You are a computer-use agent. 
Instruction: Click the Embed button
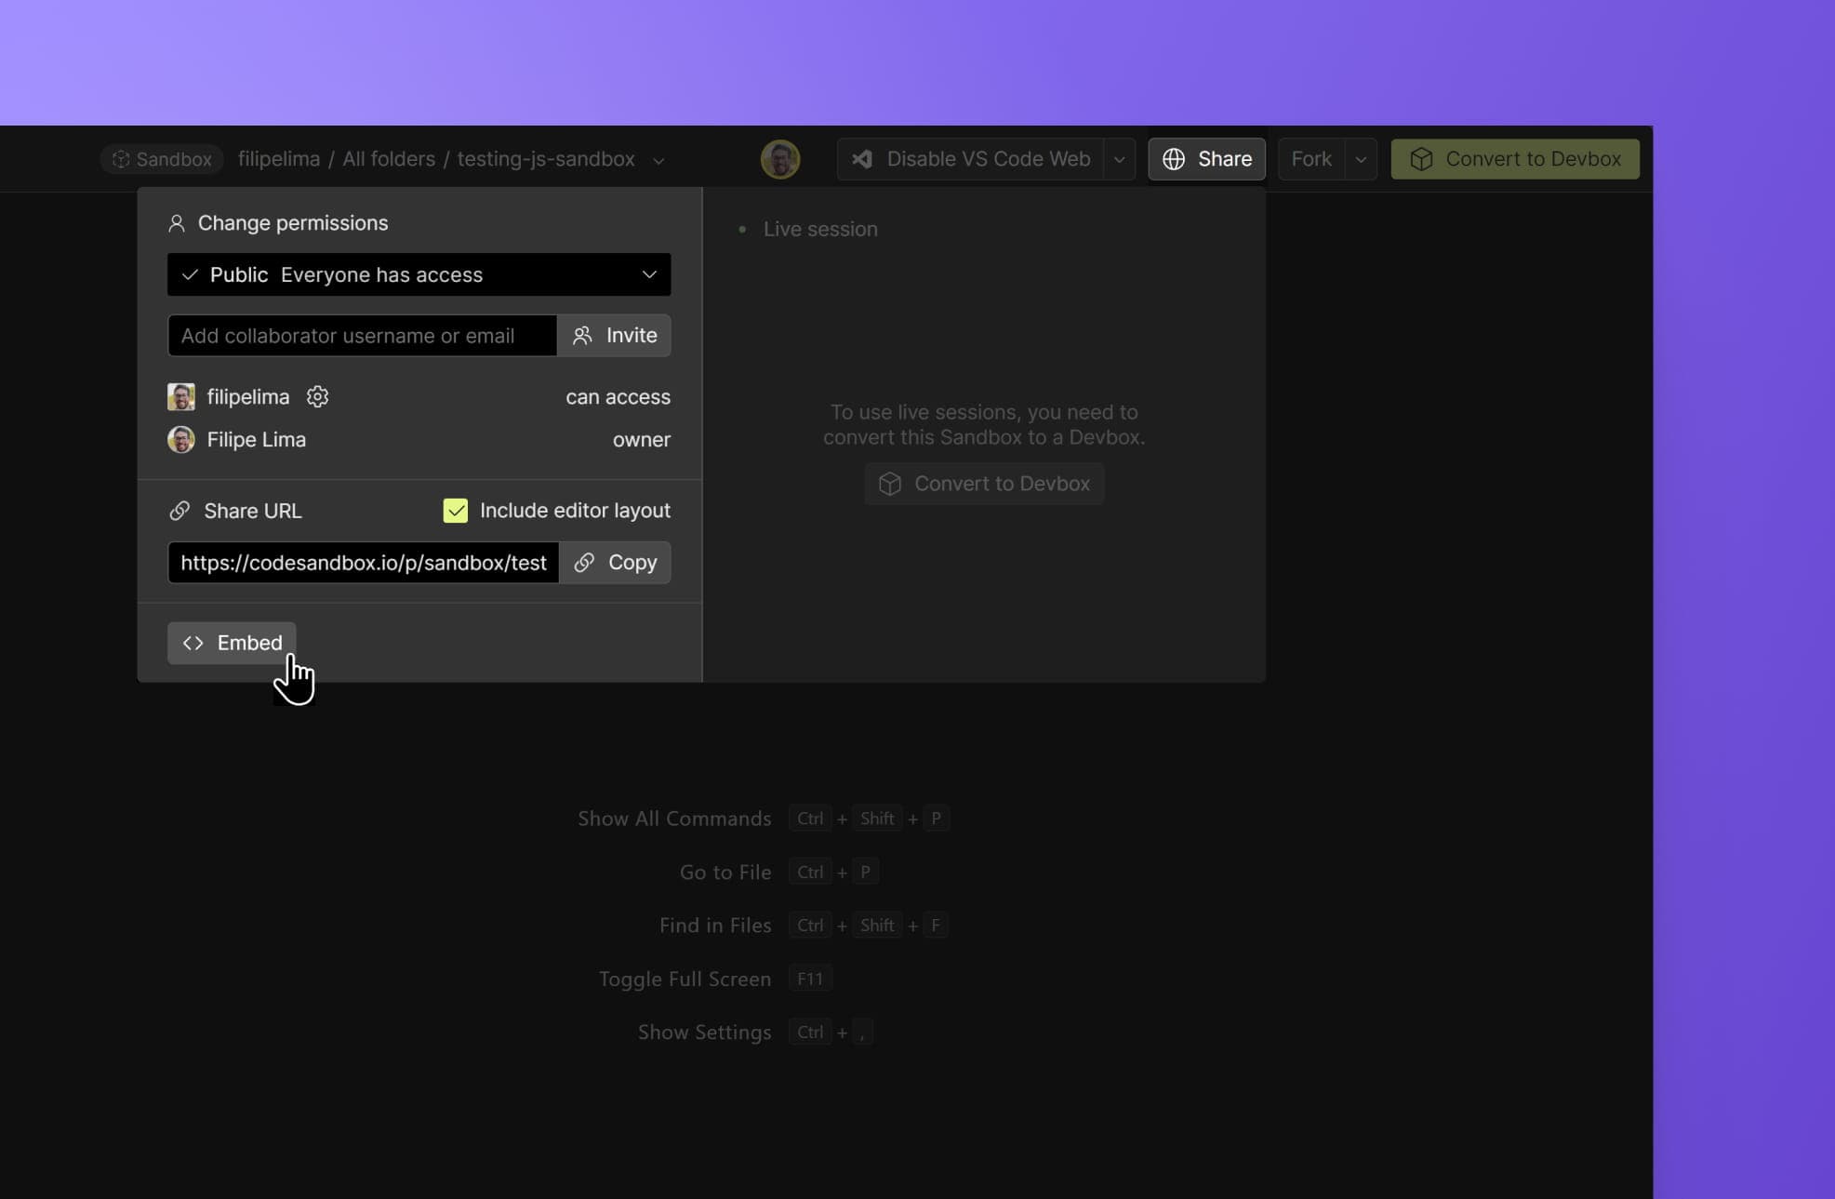pyautogui.click(x=231, y=643)
